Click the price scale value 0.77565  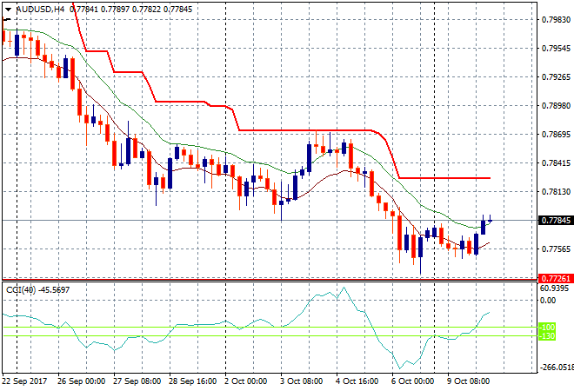(x=556, y=249)
